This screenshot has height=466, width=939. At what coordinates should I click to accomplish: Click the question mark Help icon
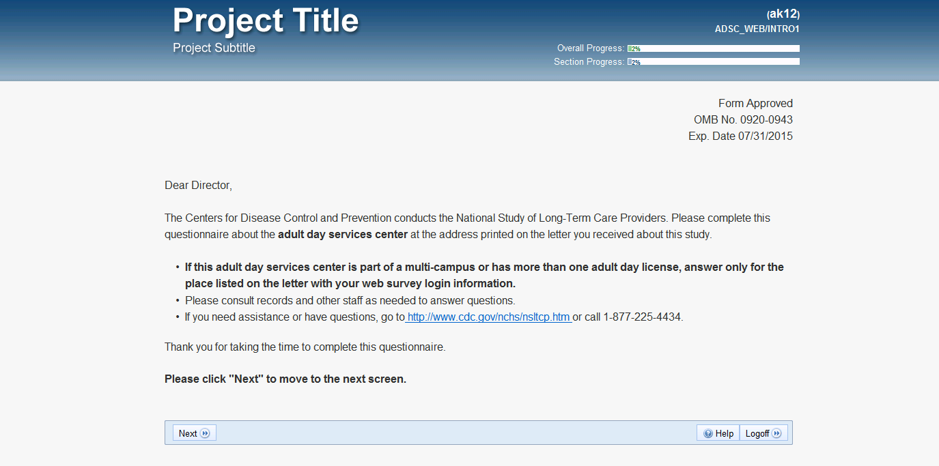[708, 434]
